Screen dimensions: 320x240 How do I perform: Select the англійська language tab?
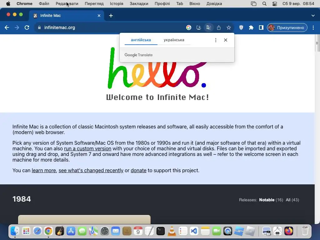click(x=141, y=40)
